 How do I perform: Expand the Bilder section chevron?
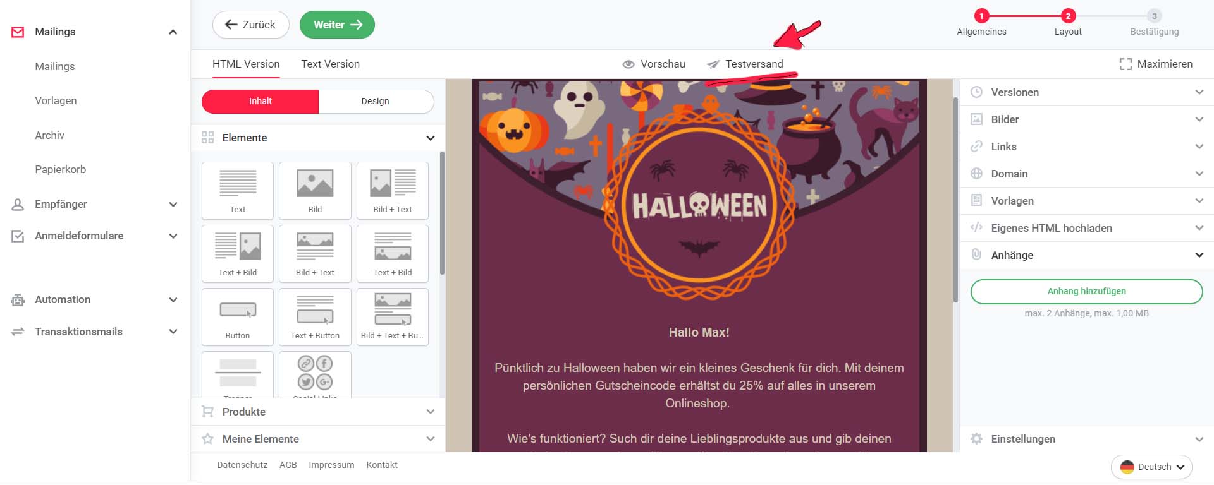point(1199,119)
